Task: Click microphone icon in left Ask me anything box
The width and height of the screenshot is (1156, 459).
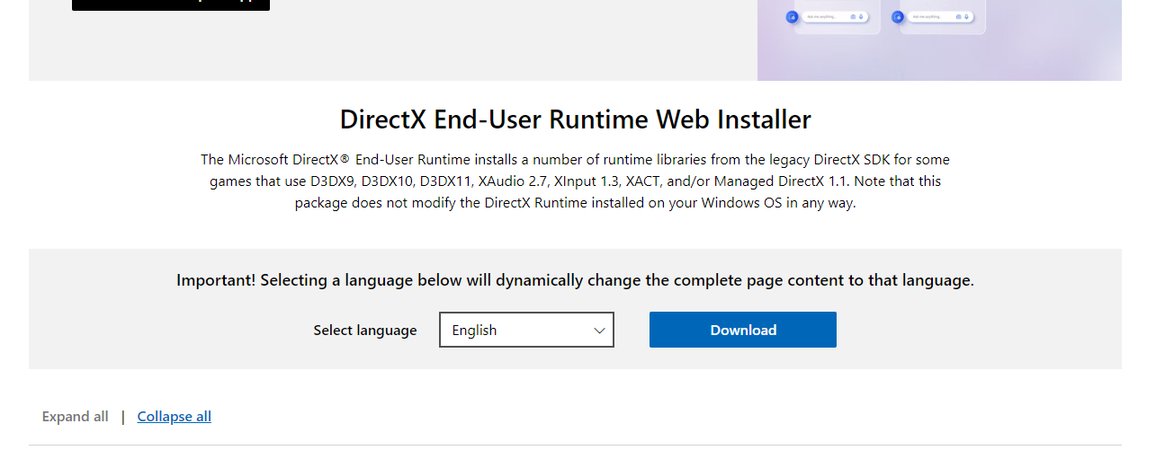Action: point(861,16)
